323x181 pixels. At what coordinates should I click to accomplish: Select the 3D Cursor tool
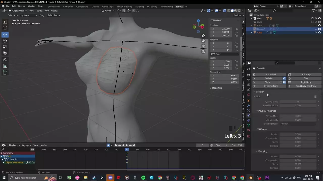point(5,28)
